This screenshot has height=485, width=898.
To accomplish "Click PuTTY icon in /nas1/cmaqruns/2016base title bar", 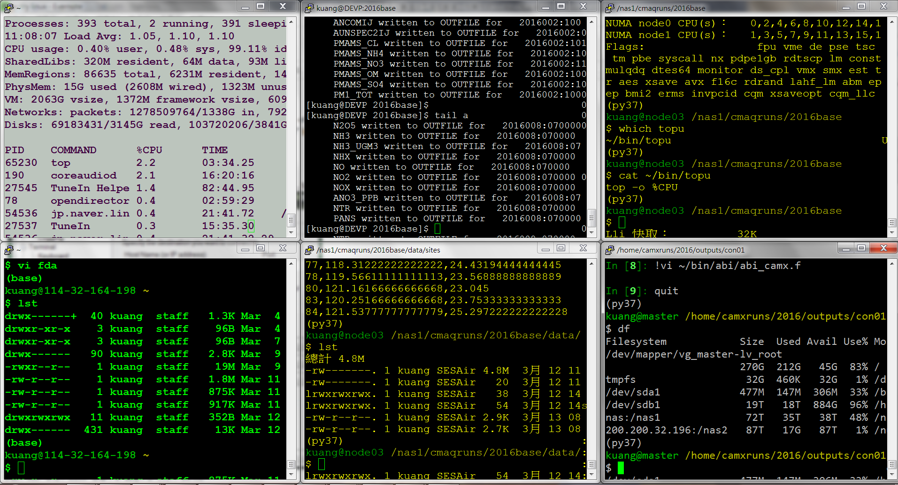I will point(610,8).
